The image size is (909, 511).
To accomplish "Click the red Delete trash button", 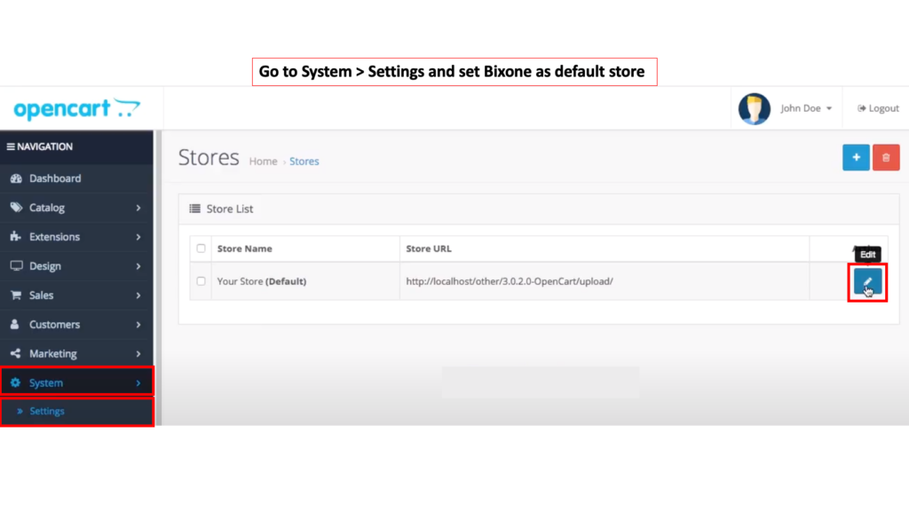I will point(886,158).
